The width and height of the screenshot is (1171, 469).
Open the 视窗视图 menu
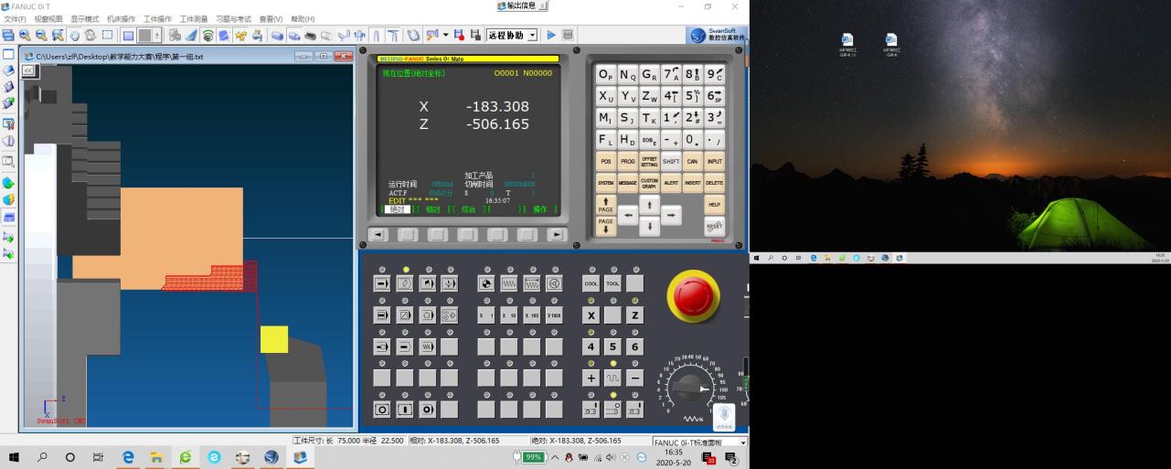tap(48, 19)
